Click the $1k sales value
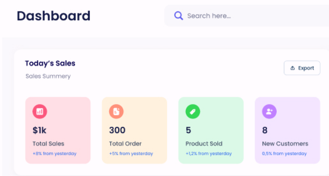 point(39,130)
